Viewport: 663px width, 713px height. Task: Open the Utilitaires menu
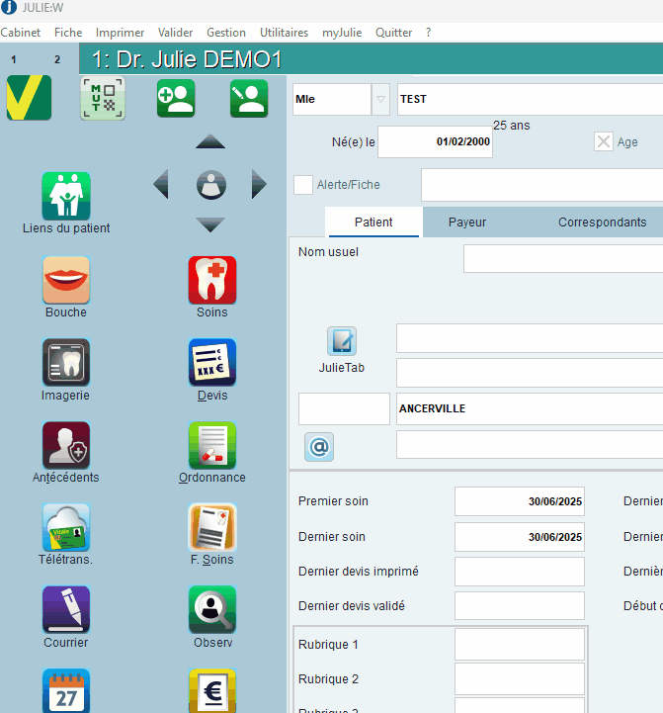[x=284, y=33]
